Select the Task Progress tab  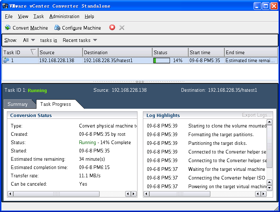[x=56, y=104]
